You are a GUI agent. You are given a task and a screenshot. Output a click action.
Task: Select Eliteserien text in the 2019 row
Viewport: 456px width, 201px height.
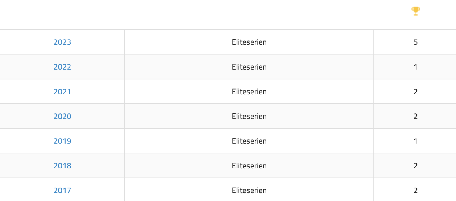coord(249,141)
